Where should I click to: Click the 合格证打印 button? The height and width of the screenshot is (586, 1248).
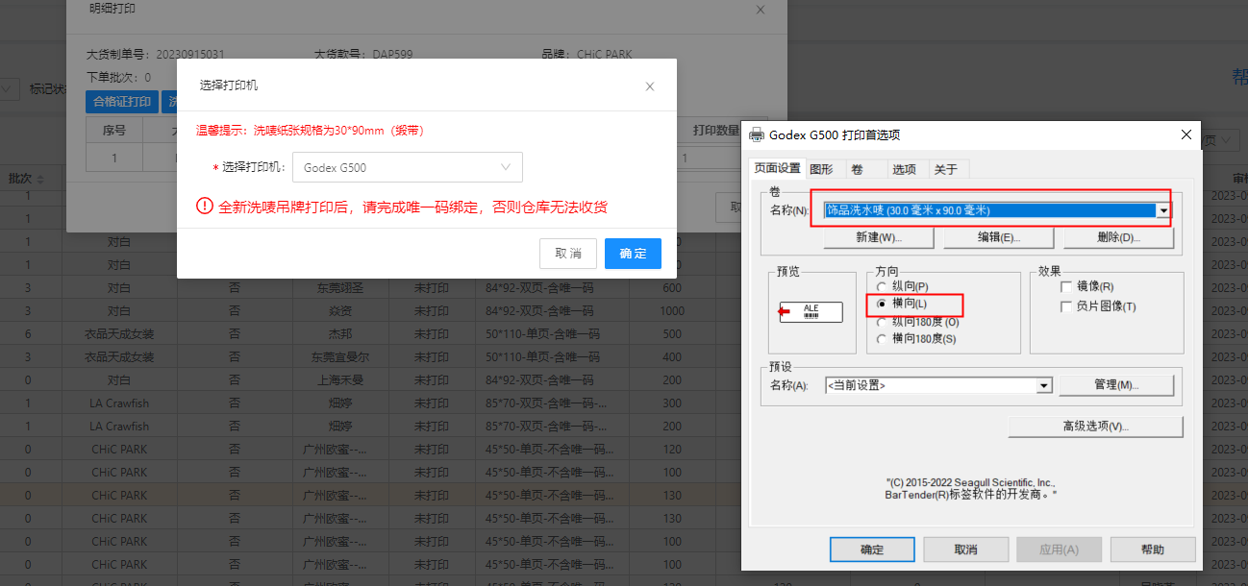(x=122, y=101)
